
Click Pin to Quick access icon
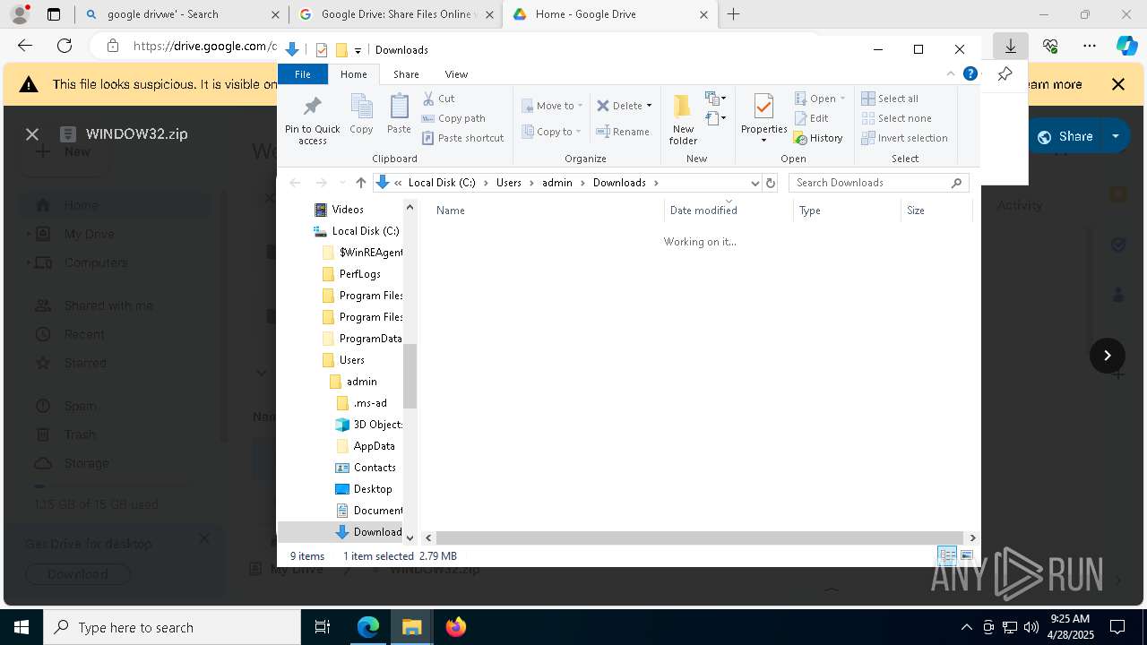(312, 119)
